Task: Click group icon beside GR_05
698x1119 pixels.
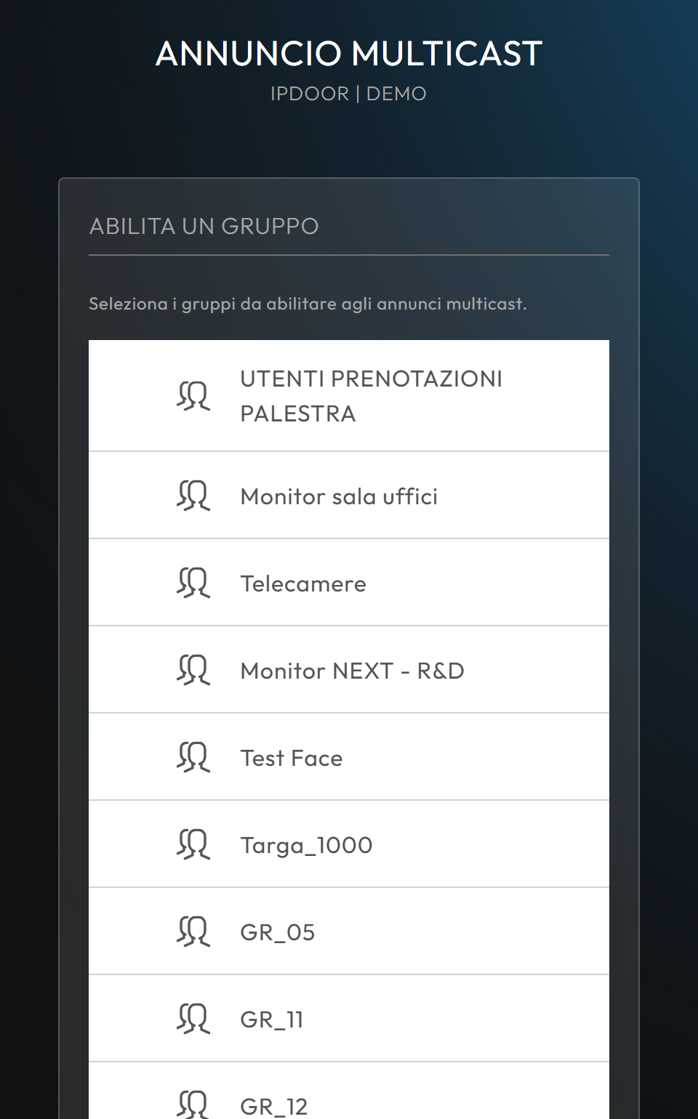Action: pos(193,932)
